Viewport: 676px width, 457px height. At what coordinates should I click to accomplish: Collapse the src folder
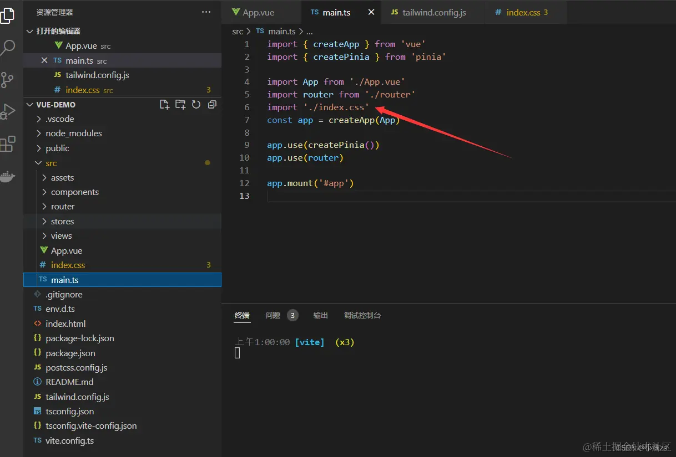pos(122,163)
